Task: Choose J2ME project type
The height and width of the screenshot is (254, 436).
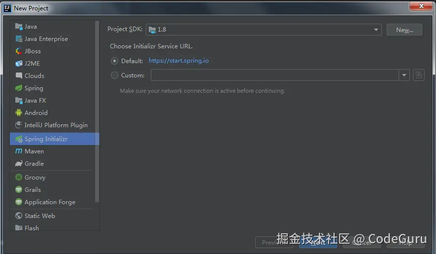Action: pyautogui.click(x=52, y=64)
